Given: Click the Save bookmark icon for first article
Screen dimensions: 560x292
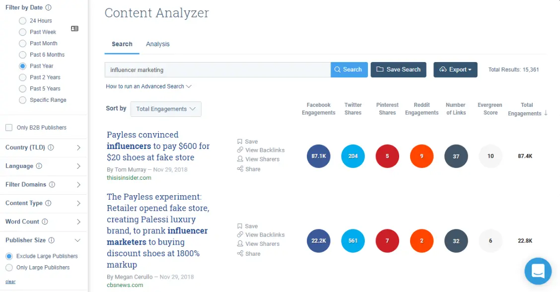Looking at the screenshot, I should point(240,142).
